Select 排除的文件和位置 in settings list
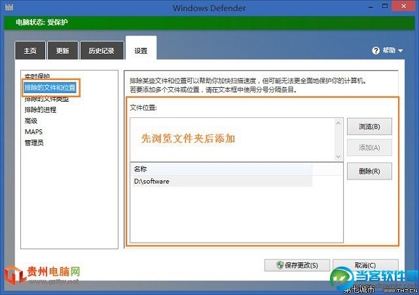This screenshot has width=419, height=295. [x=50, y=88]
